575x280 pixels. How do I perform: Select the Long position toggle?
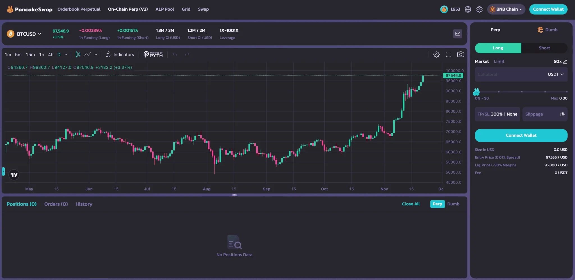pyautogui.click(x=498, y=48)
